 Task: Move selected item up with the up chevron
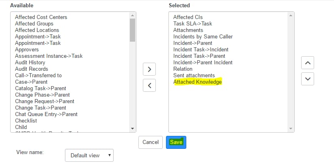tap(308, 63)
